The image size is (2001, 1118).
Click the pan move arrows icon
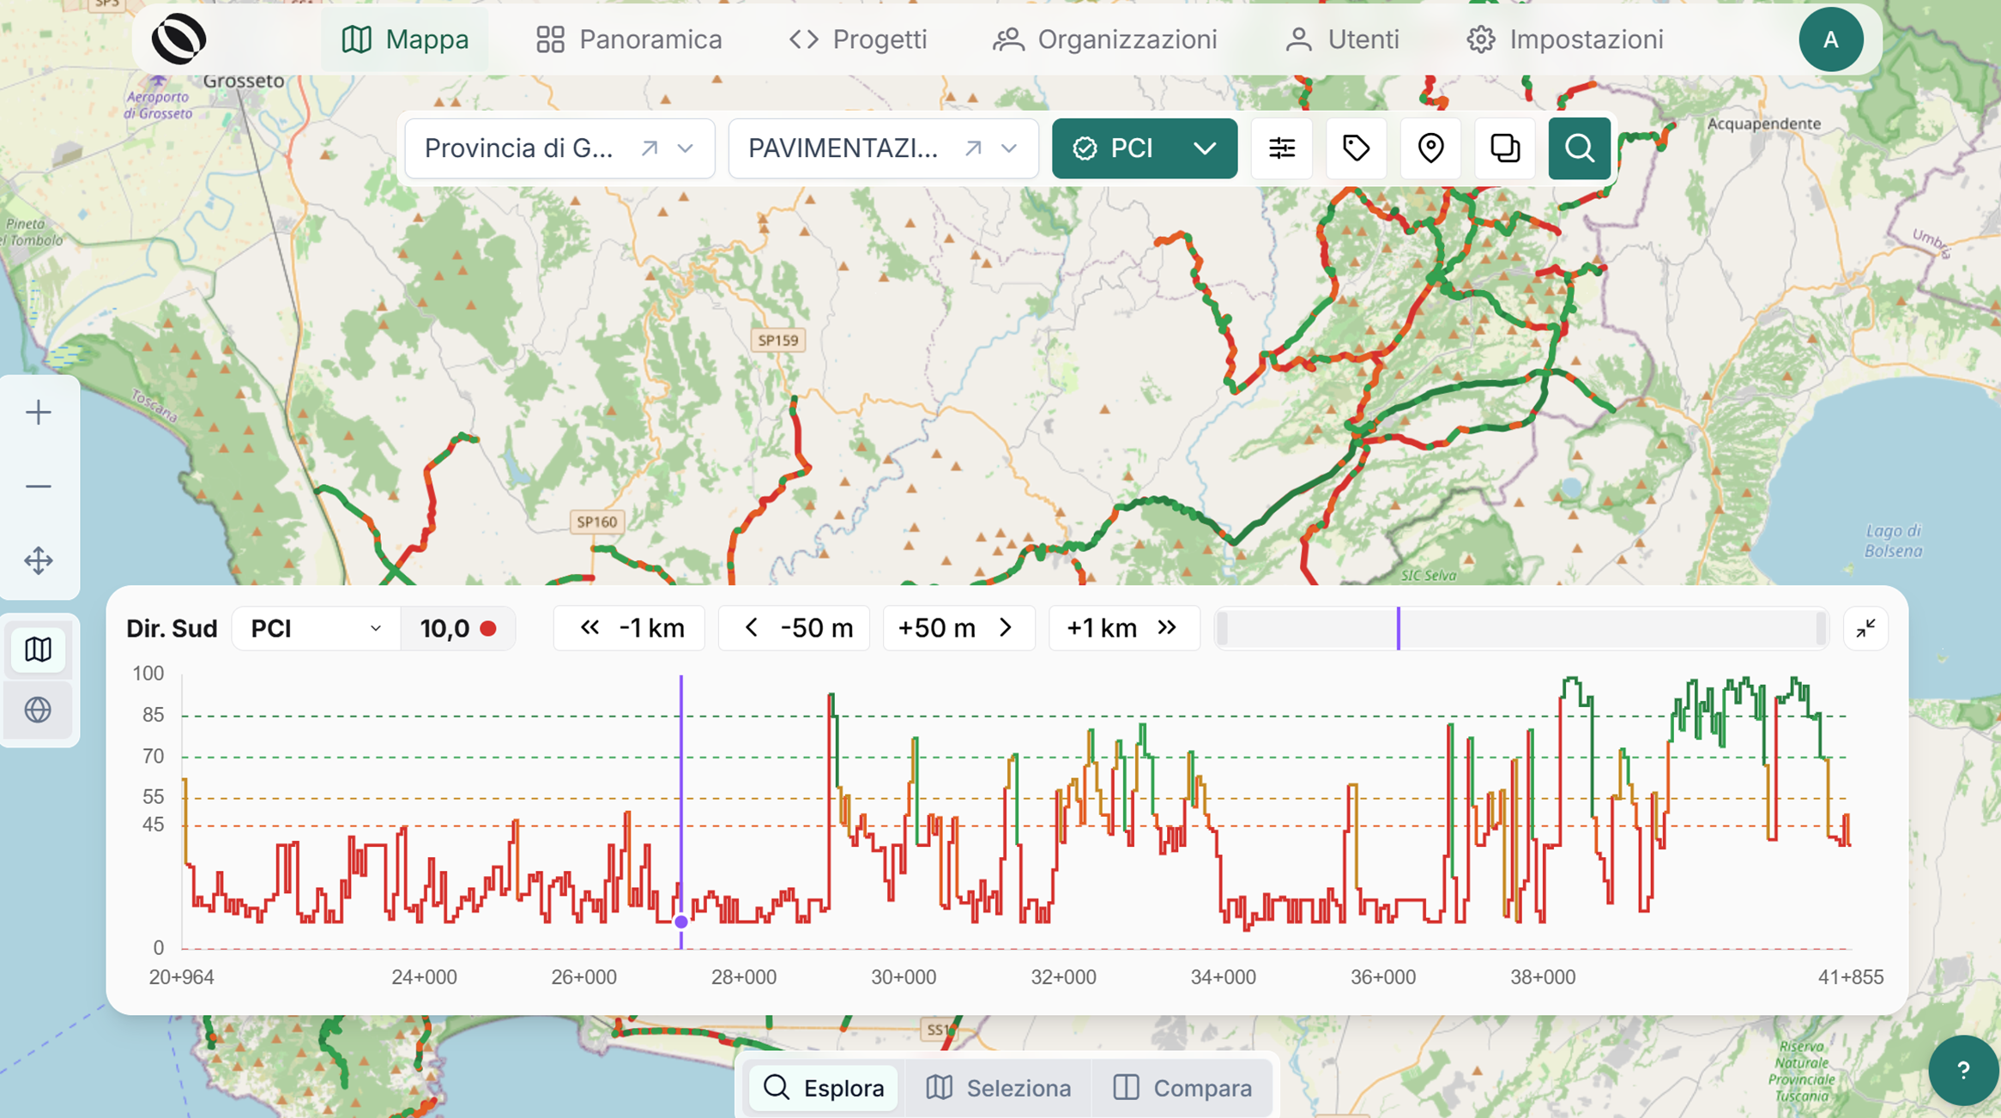[x=39, y=561]
